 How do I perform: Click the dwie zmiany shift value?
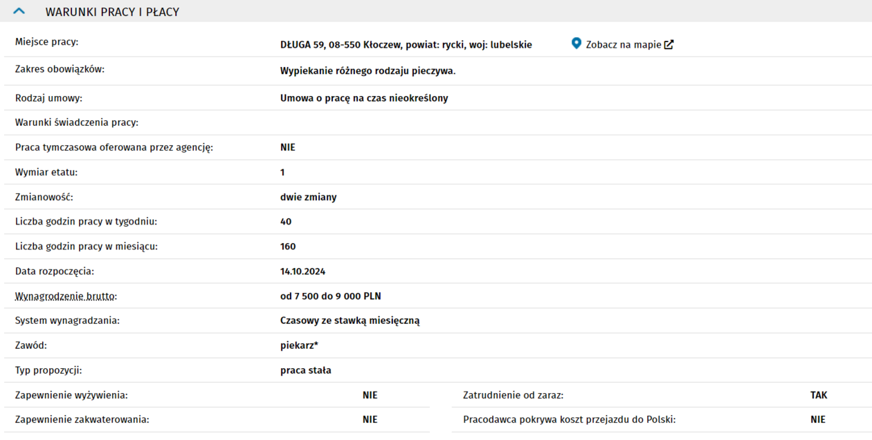point(308,197)
